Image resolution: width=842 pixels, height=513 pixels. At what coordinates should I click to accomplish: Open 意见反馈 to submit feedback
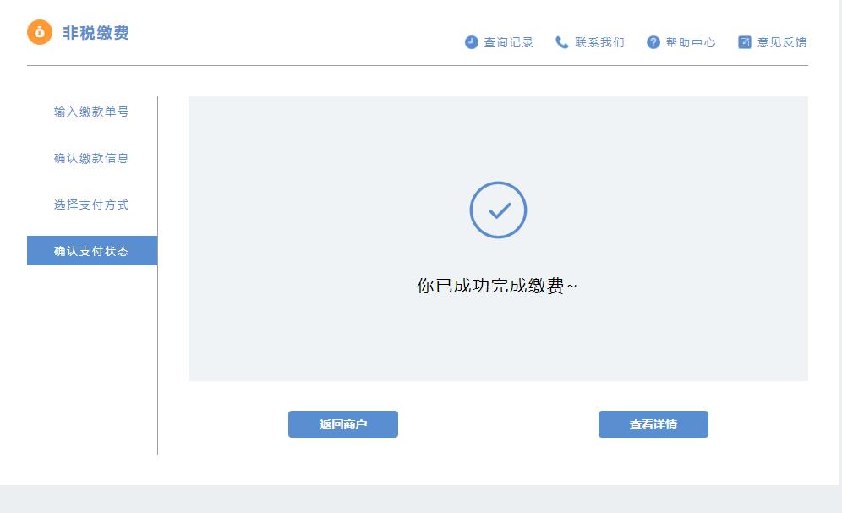783,41
